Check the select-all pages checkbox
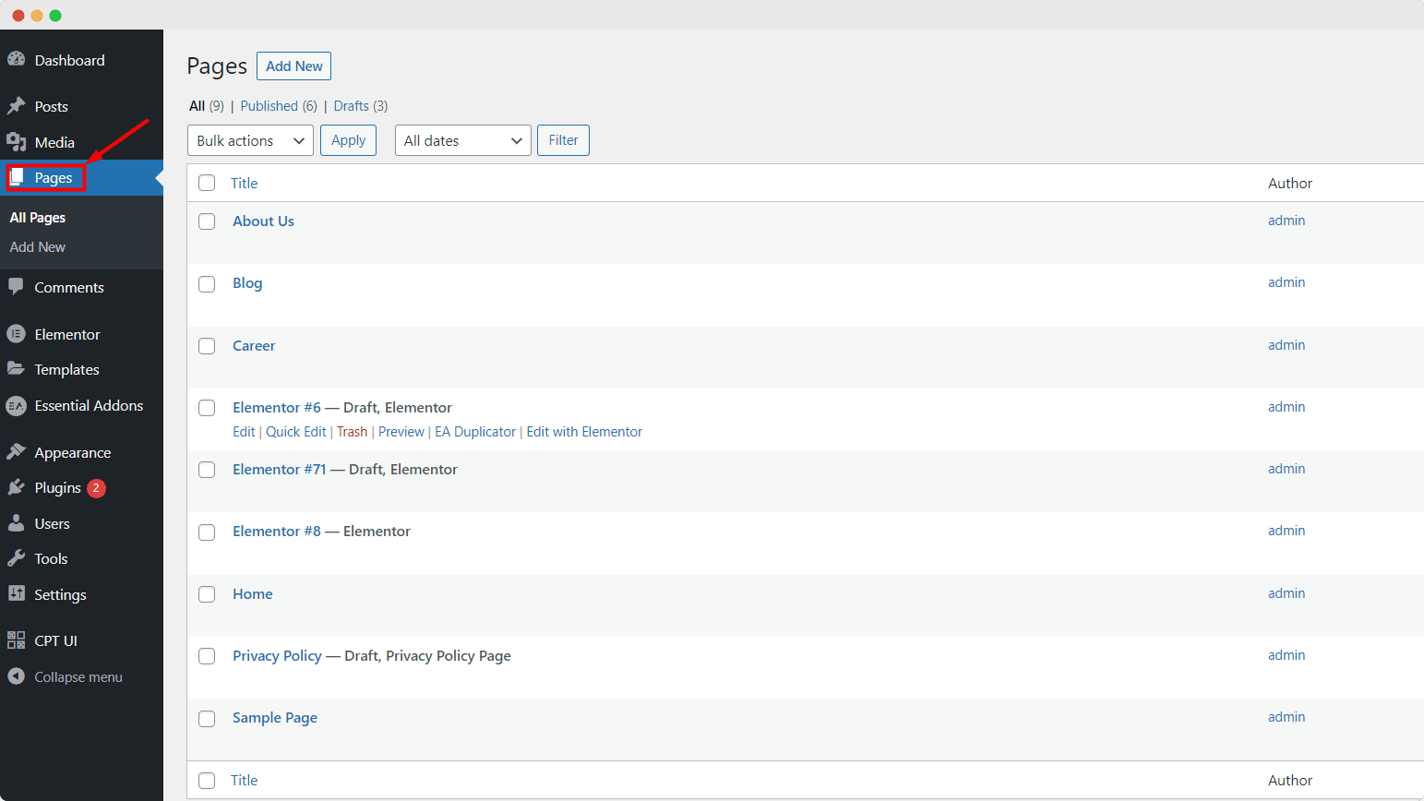Screen dimensions: 1424x801 click(x=206, y=183)
